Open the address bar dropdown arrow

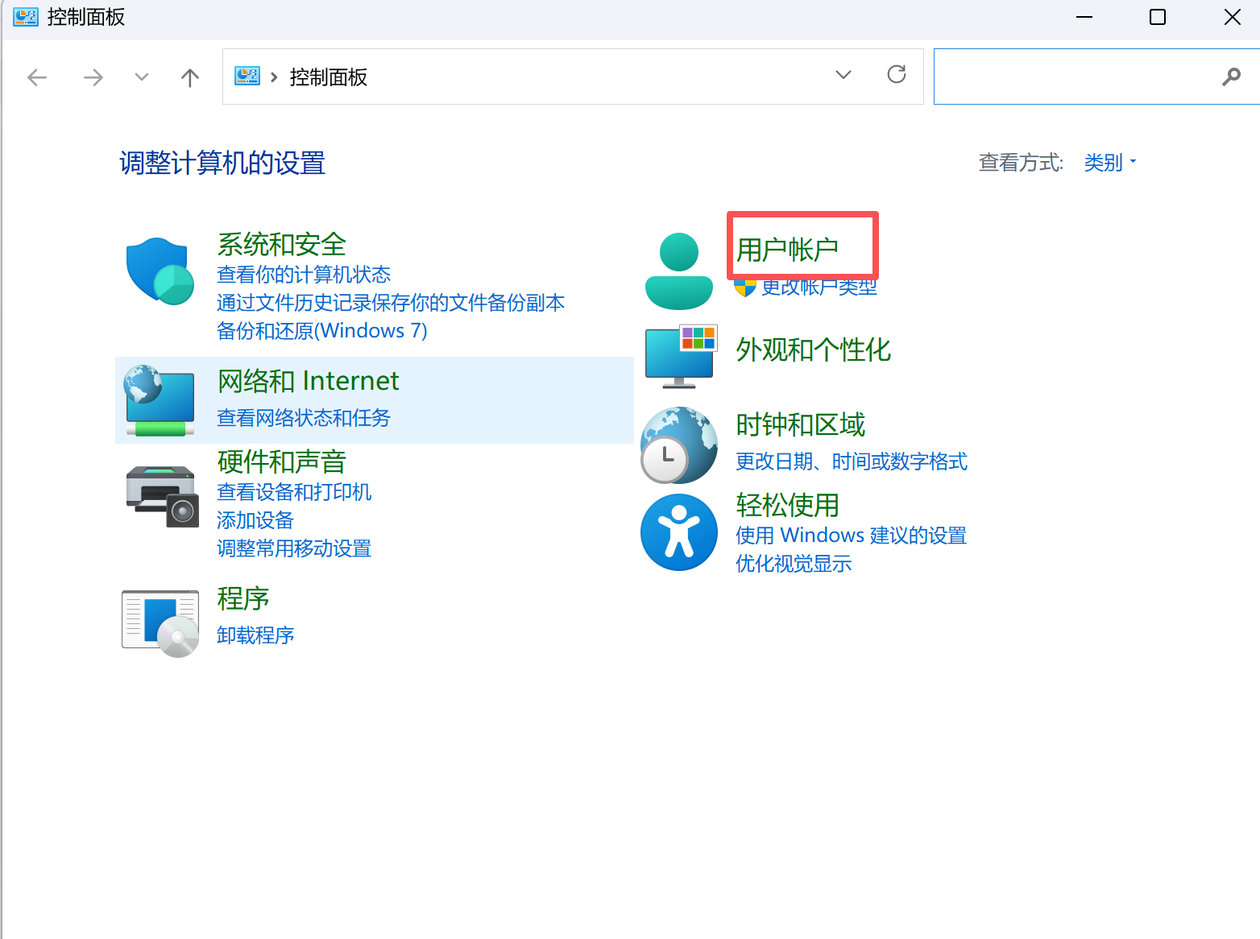843,74
